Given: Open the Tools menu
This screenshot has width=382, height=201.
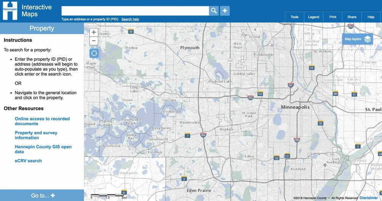Looking at the screenshot, I should tap(294, 17).
